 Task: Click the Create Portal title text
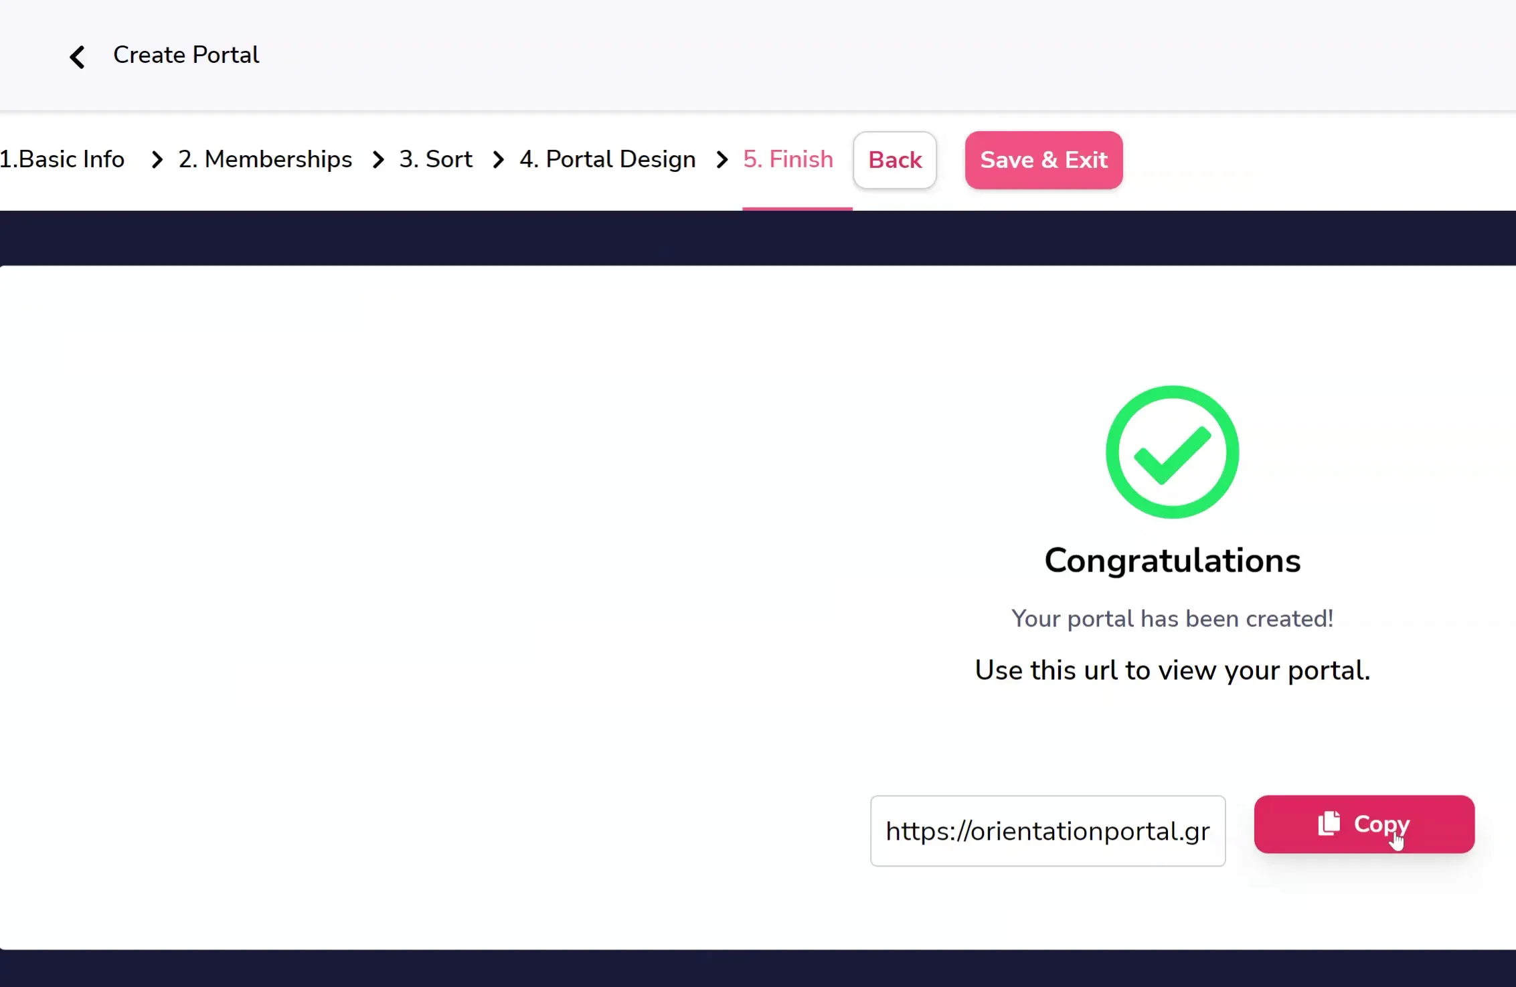pyautogui.click(x=186, y=55)
